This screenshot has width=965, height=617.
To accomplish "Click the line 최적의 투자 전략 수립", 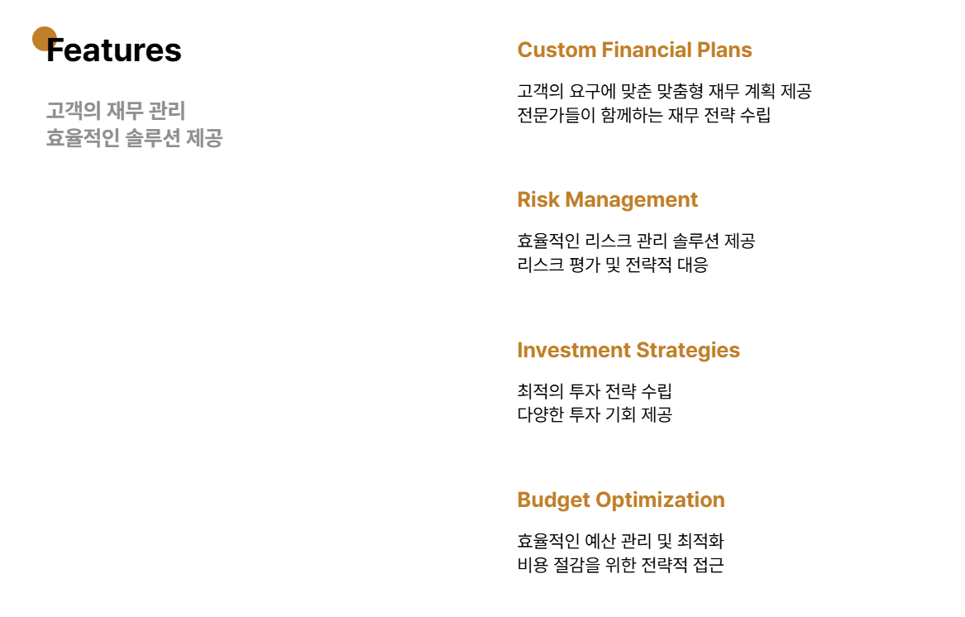I will tap(594, 390).
